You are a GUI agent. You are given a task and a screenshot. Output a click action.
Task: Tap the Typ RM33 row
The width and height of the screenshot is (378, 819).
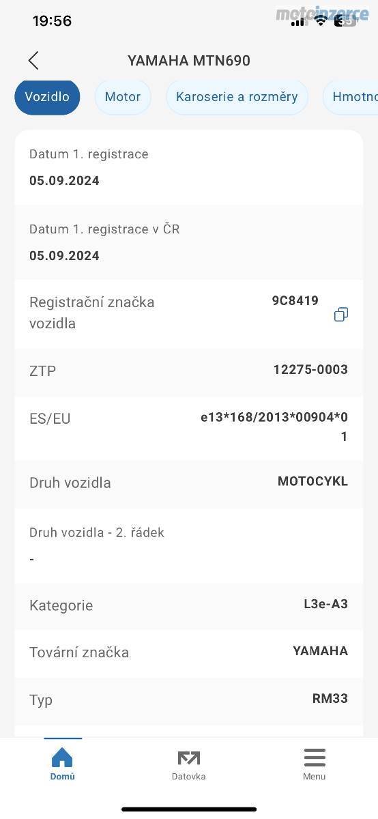click(x=189, y=700)
